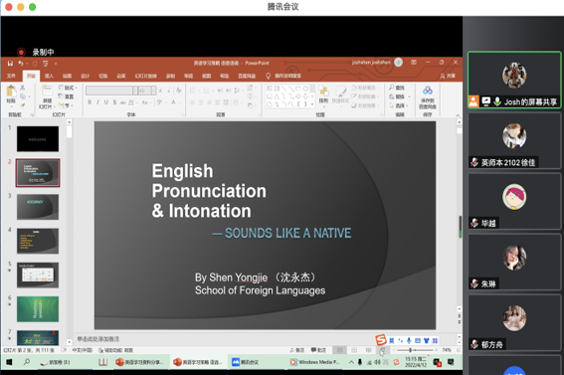This screenshot has width=564, height=375.
Task: Toggle the 备注 (Notes) pane from status bar
Action: (297, 350)
